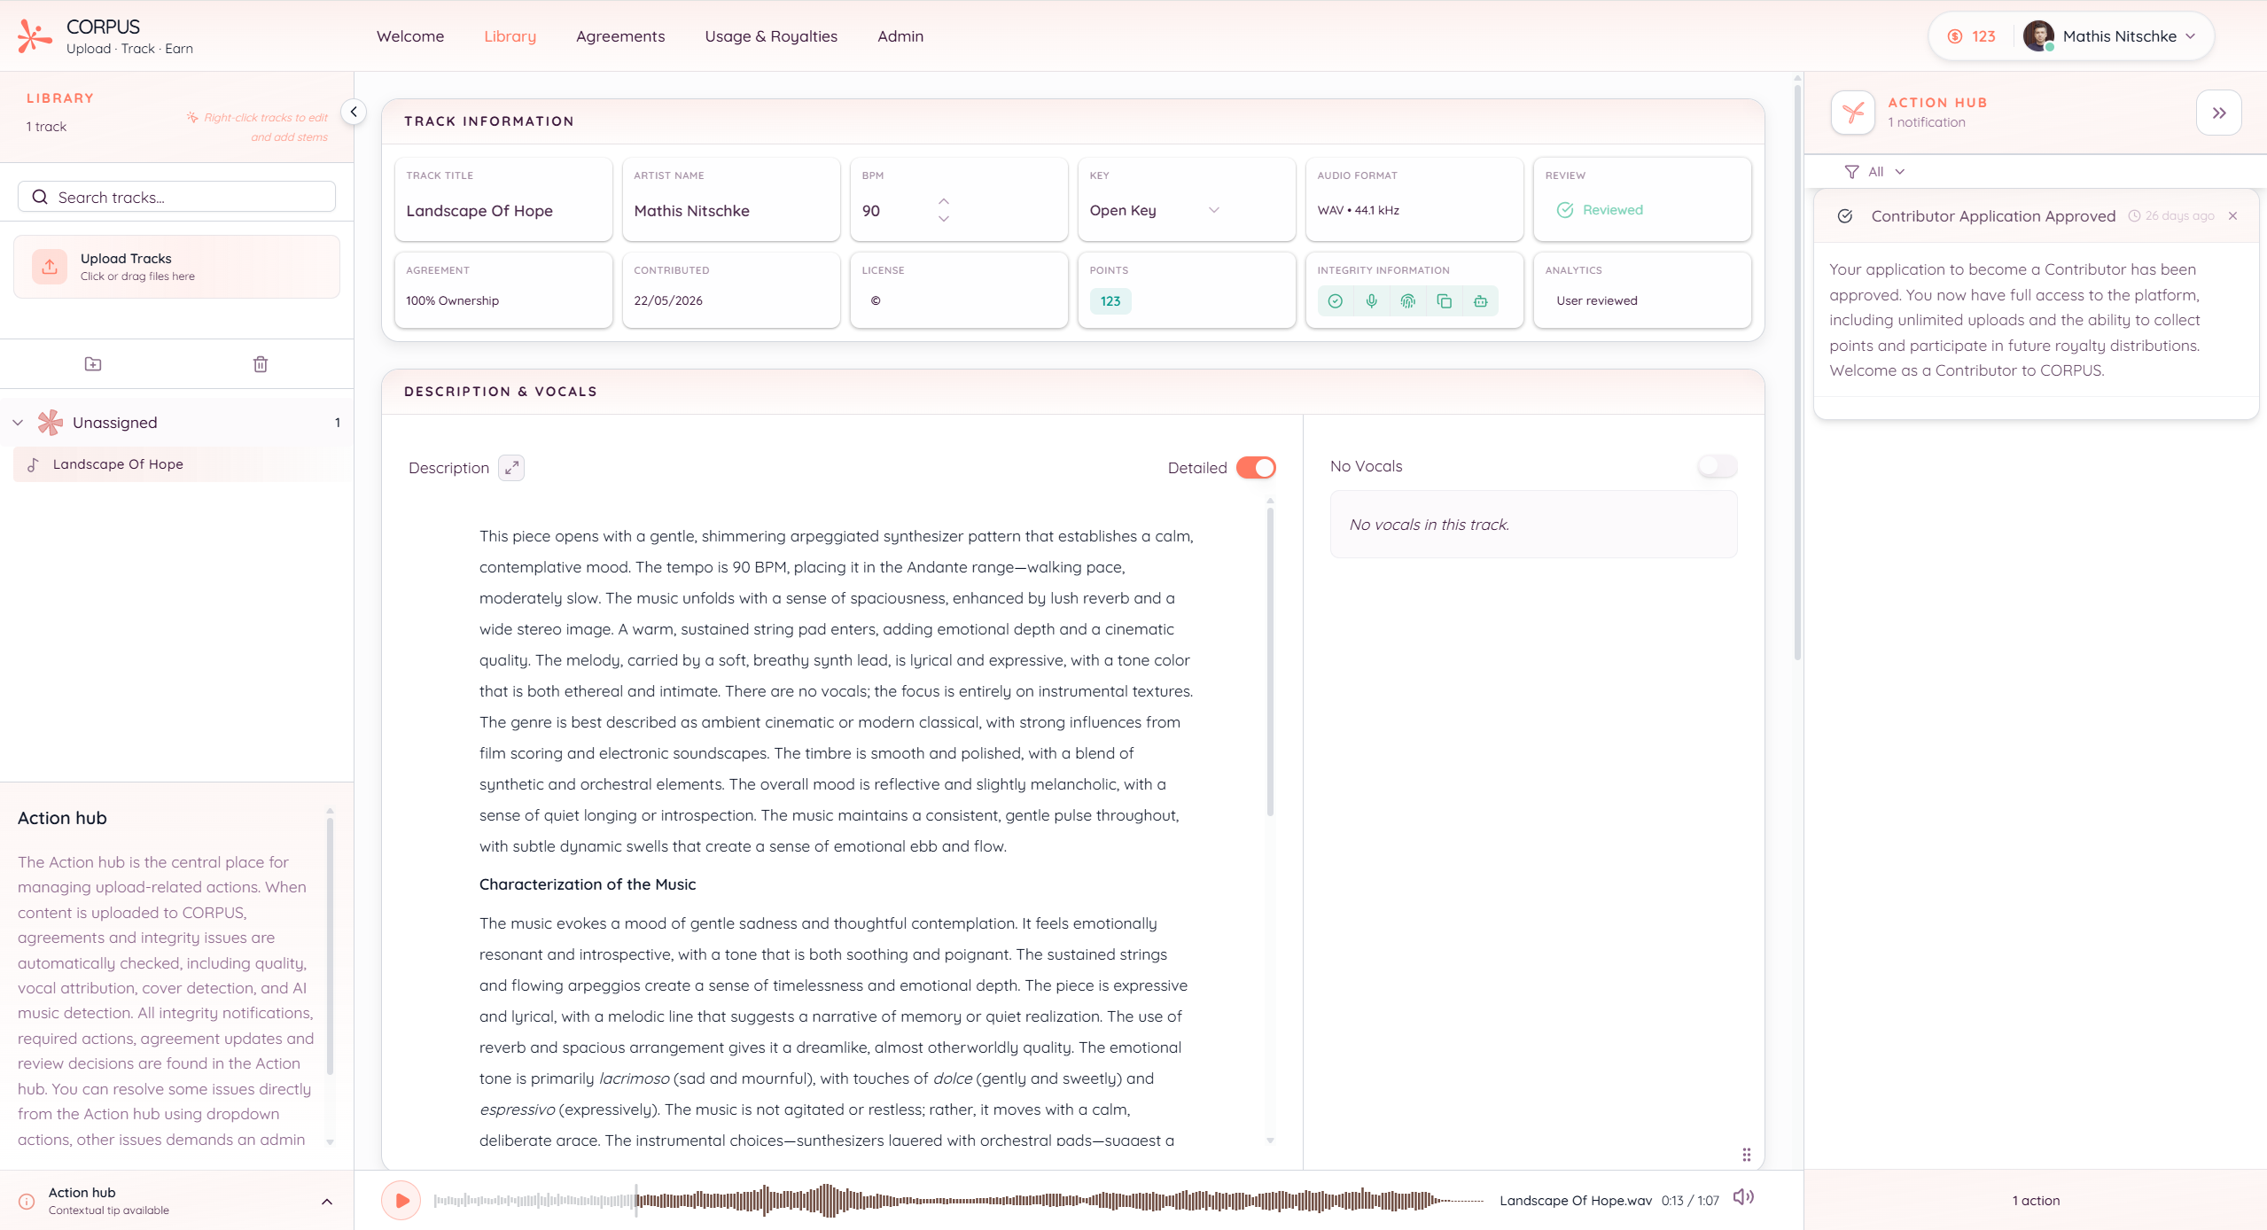Click Upload Tracks button
2267x1230 pixels.
point(176,267)
